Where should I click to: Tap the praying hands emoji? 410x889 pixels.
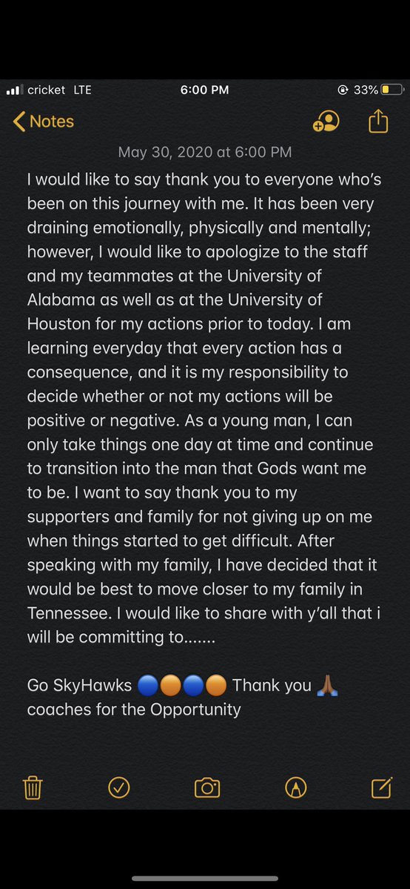(327, 685)
